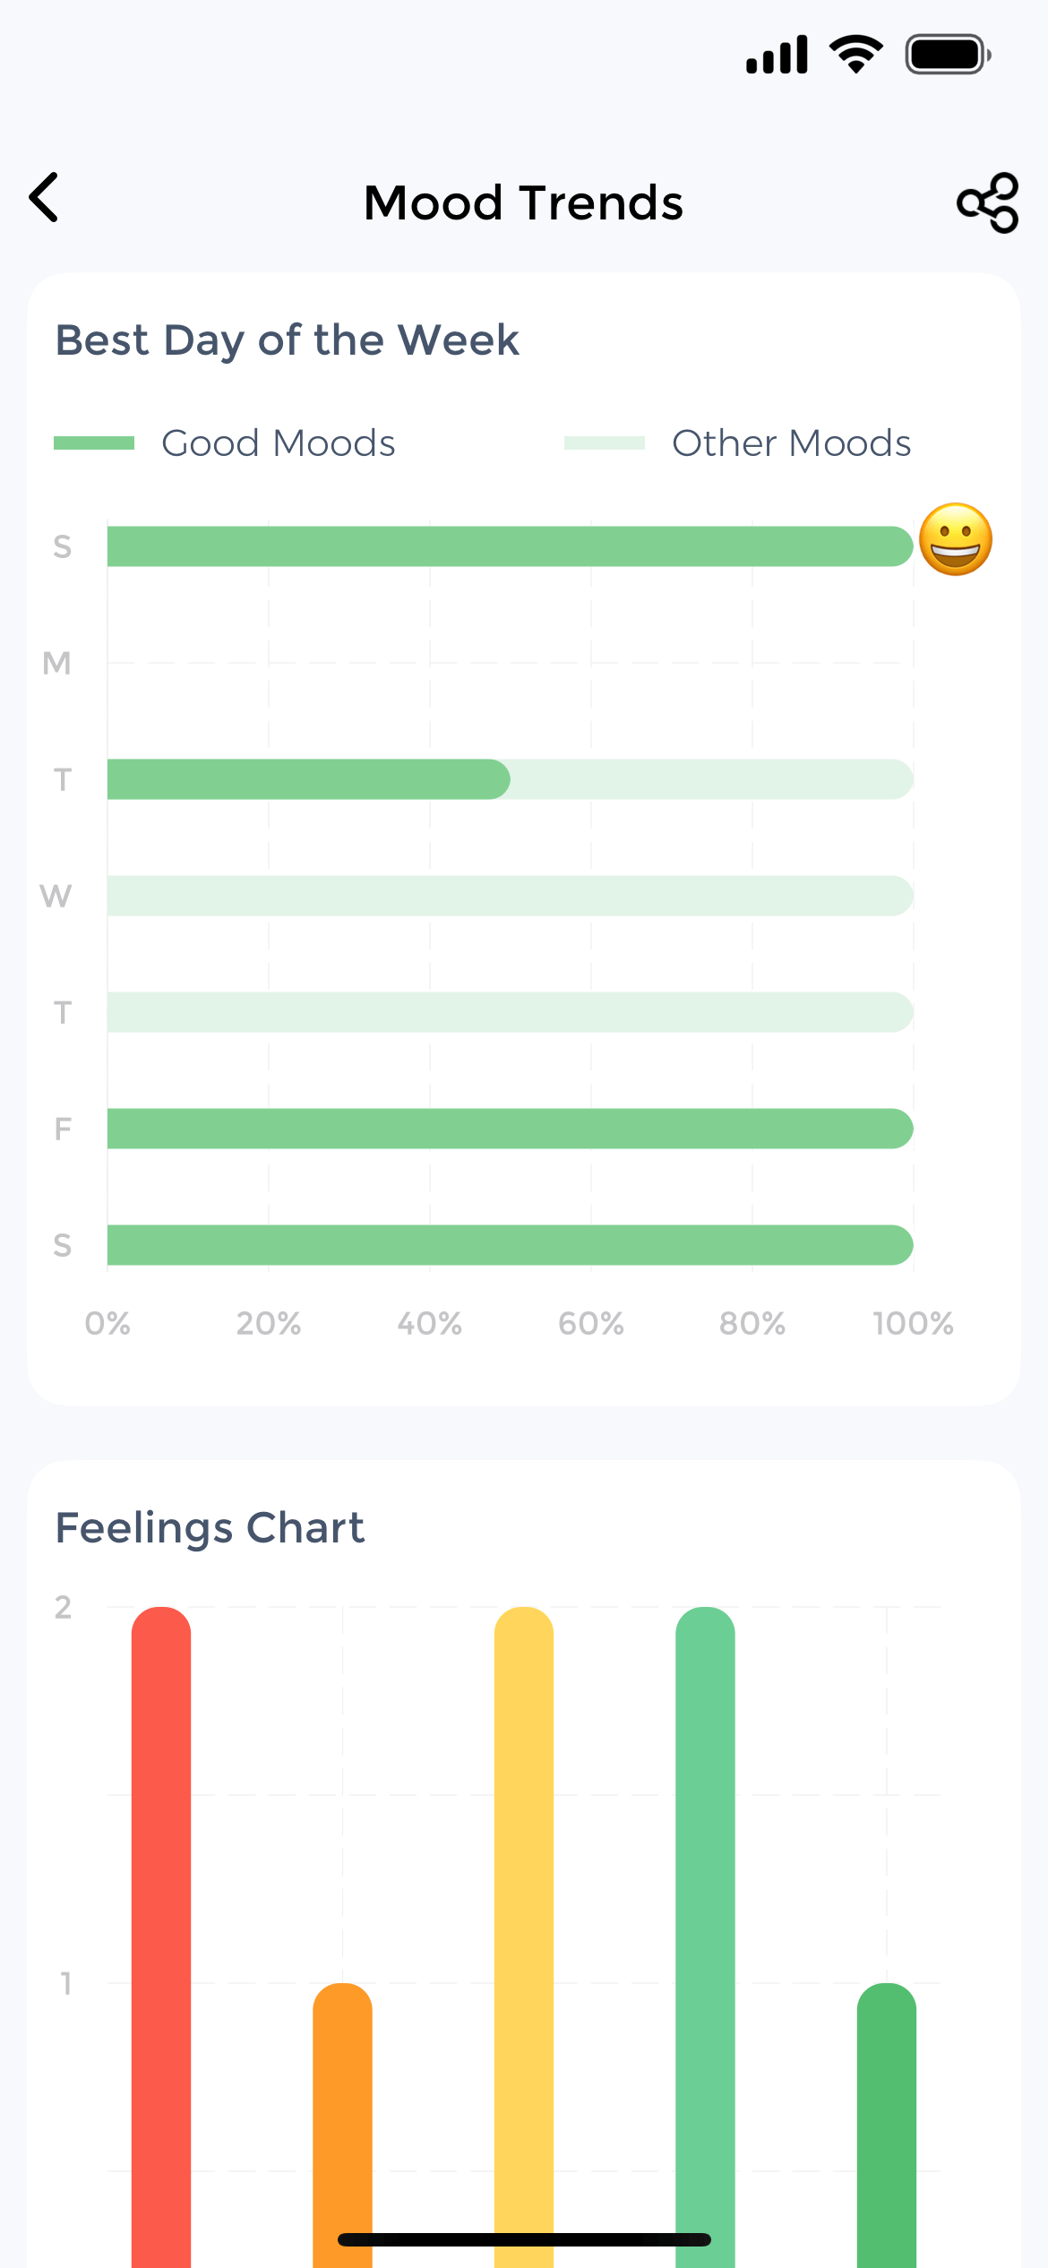Image resolution: width=1048 pixels, height=2268 pixels.
Task: Tap the Feelings Chart heading
Action: [x=210, y=1527]
